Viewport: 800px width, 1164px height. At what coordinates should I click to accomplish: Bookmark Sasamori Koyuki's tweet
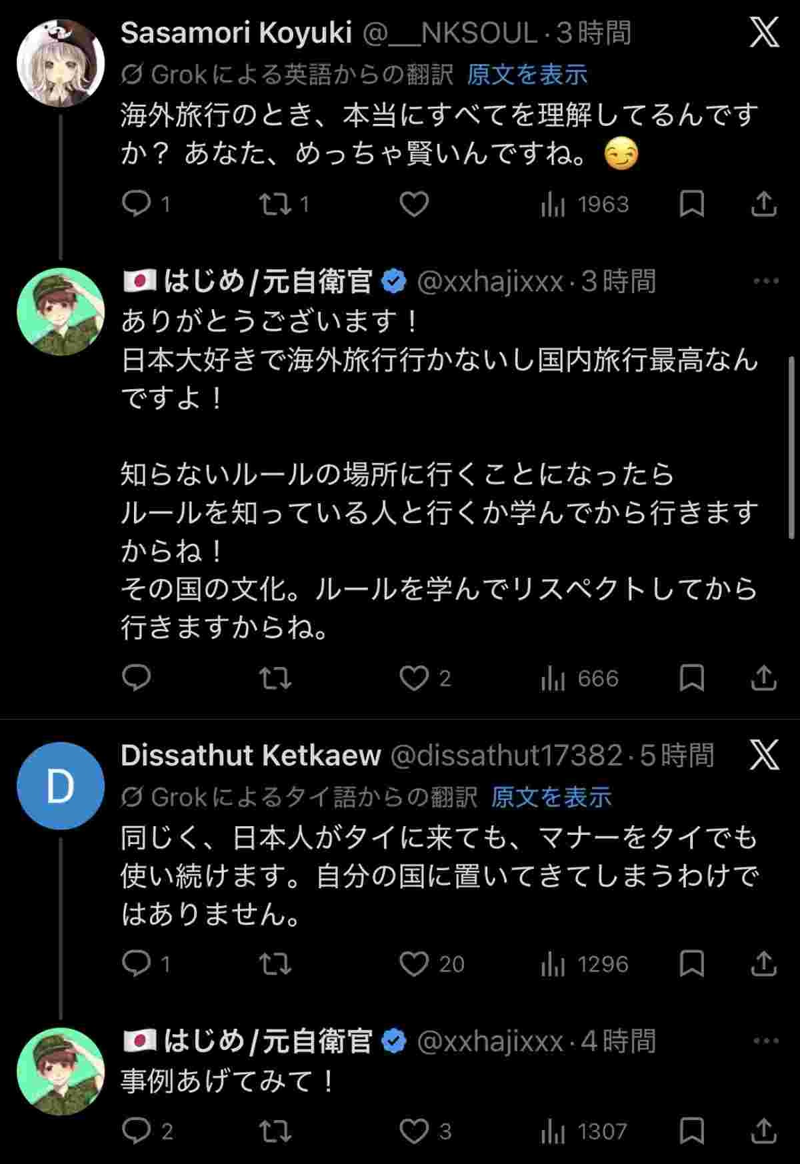[x=691, y=204]
